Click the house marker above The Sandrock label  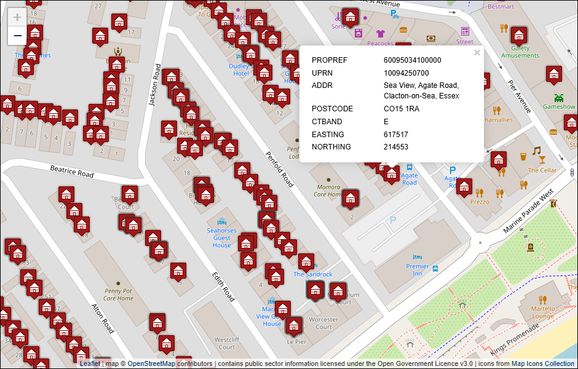[306, 261]
